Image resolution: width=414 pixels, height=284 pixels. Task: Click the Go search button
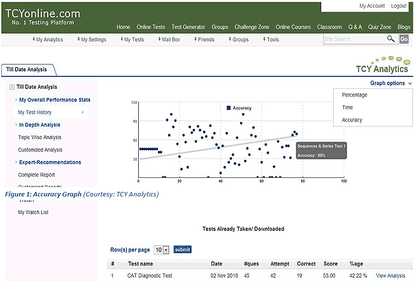click(404, 39)
